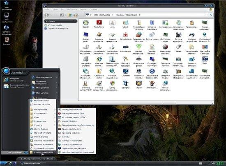
Task: Open Учётные записи Win2K padlock icon
Action: [86, 85]
